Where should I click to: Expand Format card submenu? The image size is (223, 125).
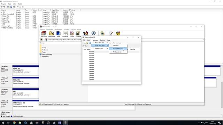[100, 49]
